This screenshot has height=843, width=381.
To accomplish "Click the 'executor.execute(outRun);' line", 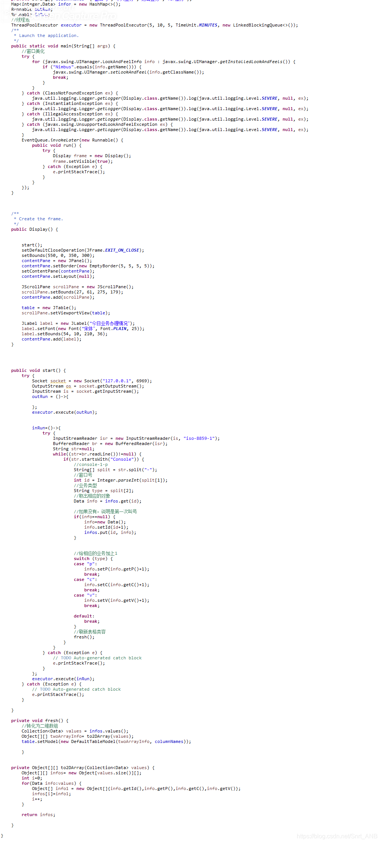I will tap(64, 412).
